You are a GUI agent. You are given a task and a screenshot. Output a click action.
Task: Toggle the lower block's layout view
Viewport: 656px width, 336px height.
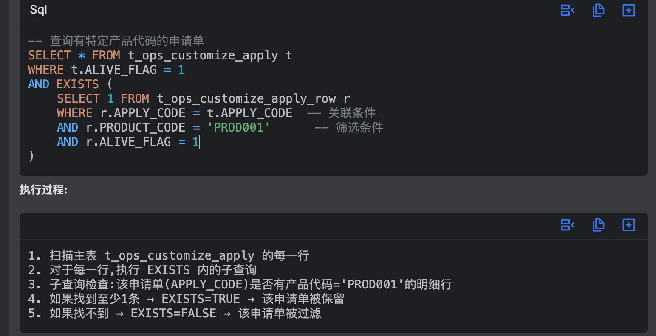567,225
